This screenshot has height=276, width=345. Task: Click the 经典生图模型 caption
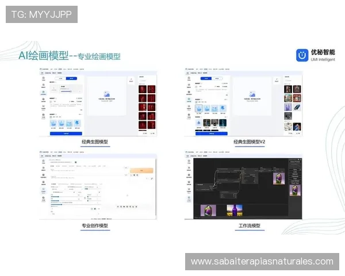click(x=95, y=142)
